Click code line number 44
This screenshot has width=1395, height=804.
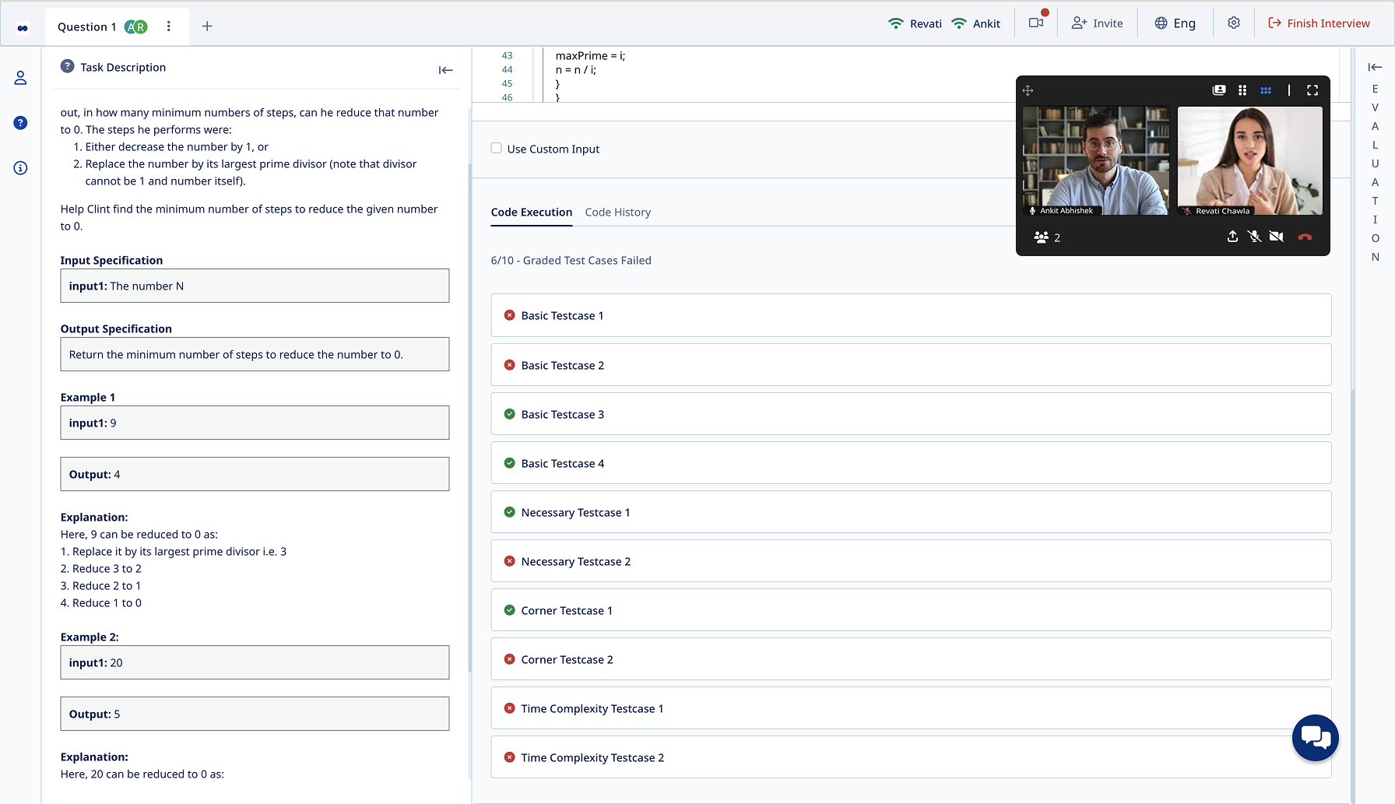coord(507,69)
